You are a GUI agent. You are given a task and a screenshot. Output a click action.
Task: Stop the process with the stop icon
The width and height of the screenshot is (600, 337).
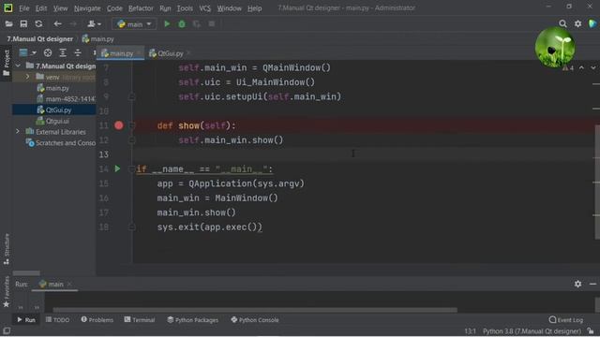212,24
